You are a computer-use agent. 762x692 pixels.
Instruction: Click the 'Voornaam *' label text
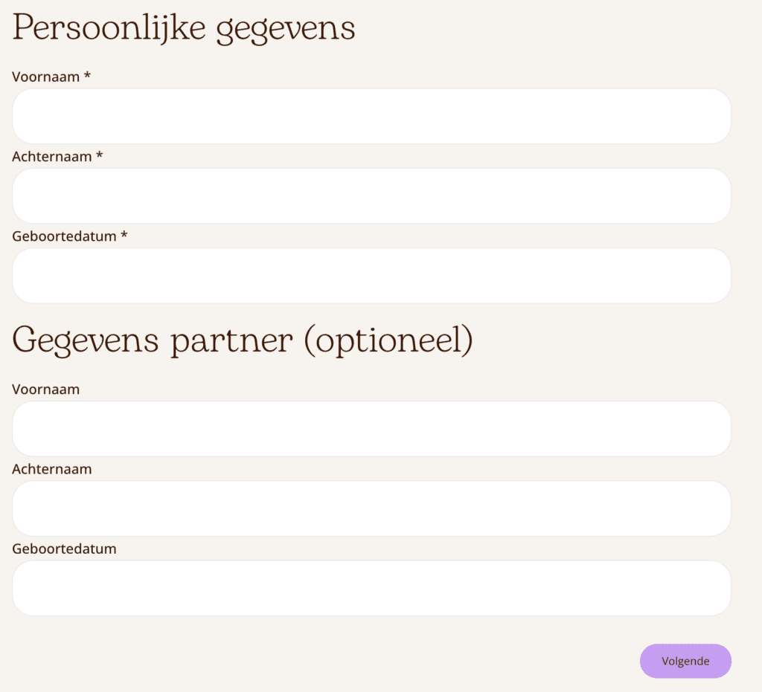click(45, 77)
